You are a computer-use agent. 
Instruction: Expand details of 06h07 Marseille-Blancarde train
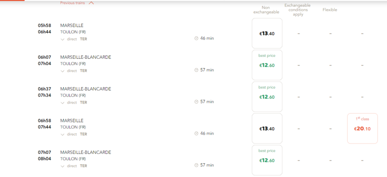pos(62,71)
